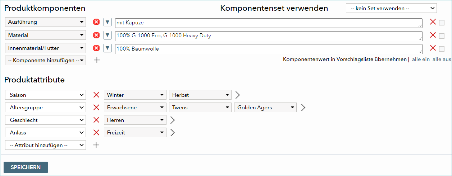
Task: Focus the '100% G-1000 Eco, G-1000 Heavy Duty' field
Action: coord(269,36)
